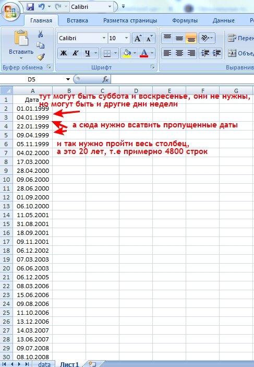The width and height of the screenshot is (254, 367).
Task: Increase font size with large A icon
Action: (138, 39)
